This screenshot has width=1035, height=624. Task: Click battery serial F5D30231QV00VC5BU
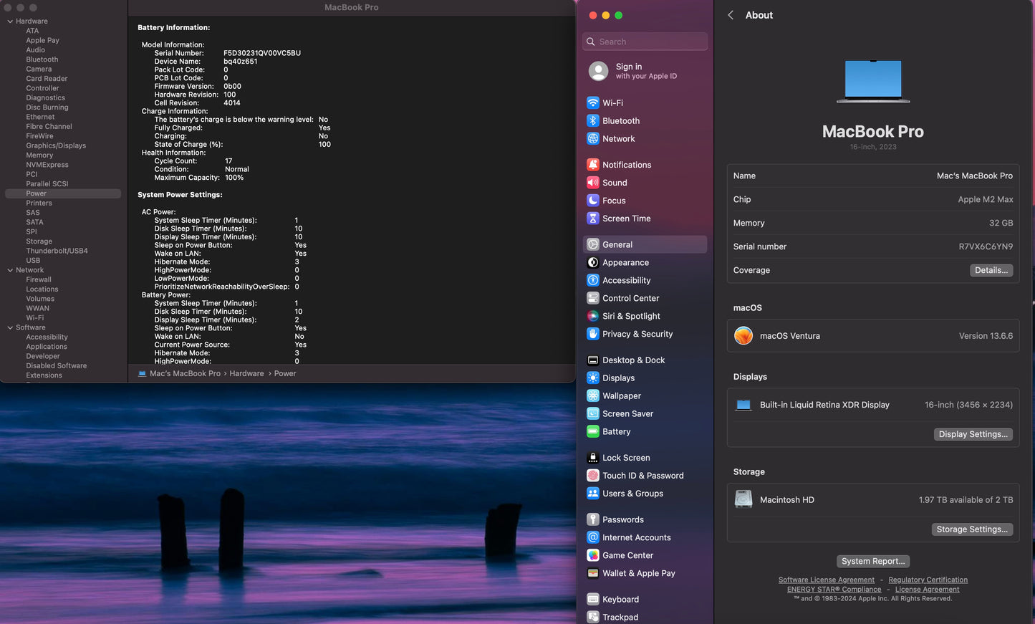tap(262, 53)
